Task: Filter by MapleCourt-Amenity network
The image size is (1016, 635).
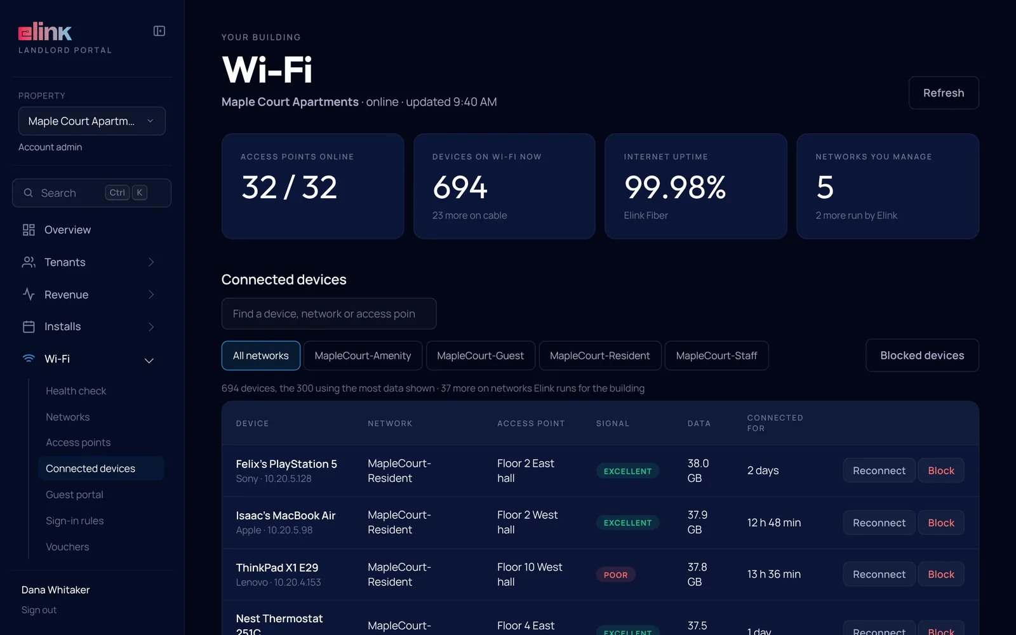Action: (363, 356)
